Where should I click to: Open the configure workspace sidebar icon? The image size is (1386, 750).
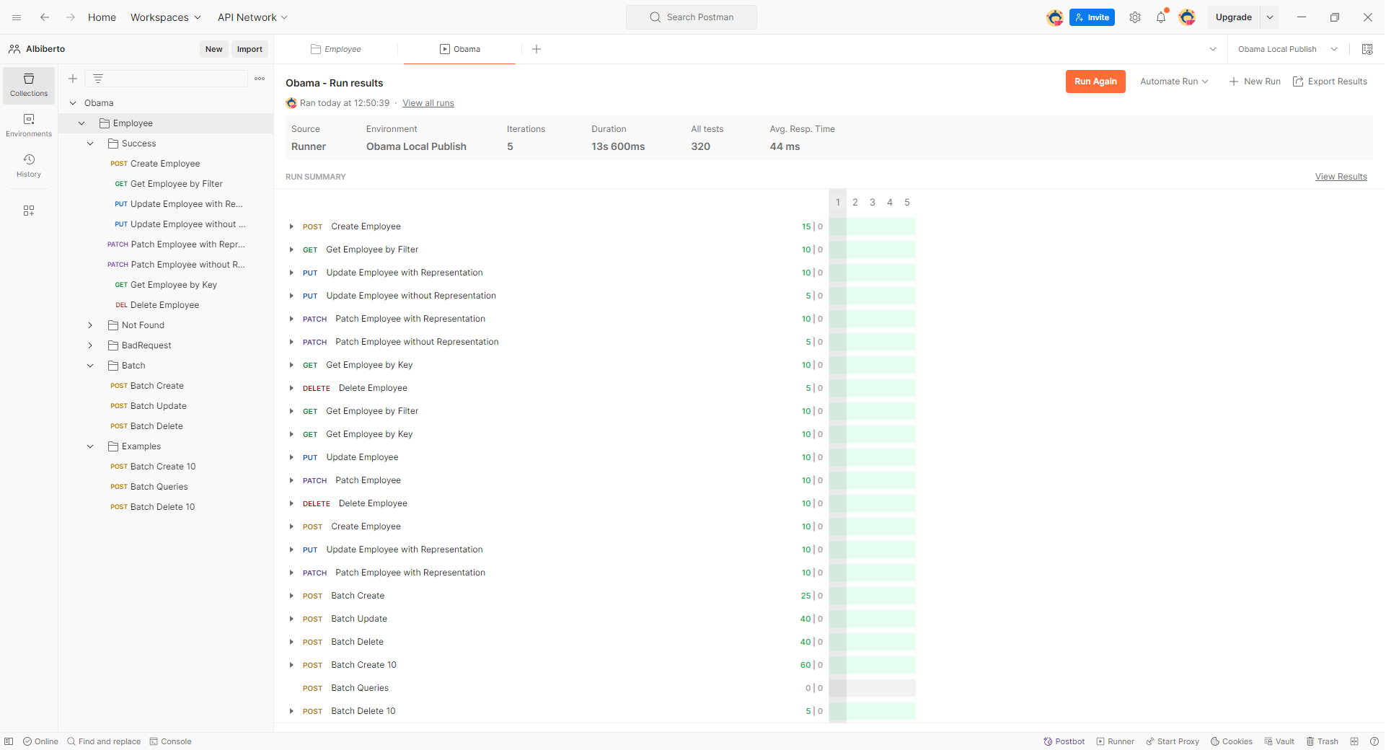point(29,211)
